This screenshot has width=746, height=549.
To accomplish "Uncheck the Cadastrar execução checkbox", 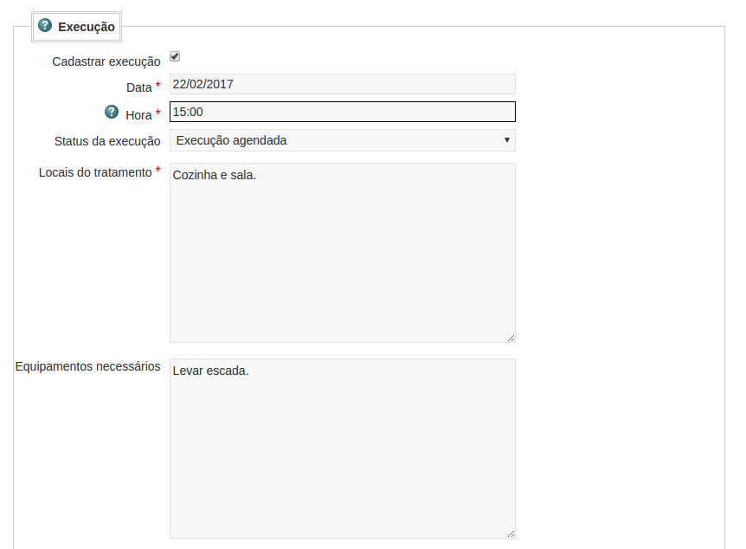I will coord(175,56).
